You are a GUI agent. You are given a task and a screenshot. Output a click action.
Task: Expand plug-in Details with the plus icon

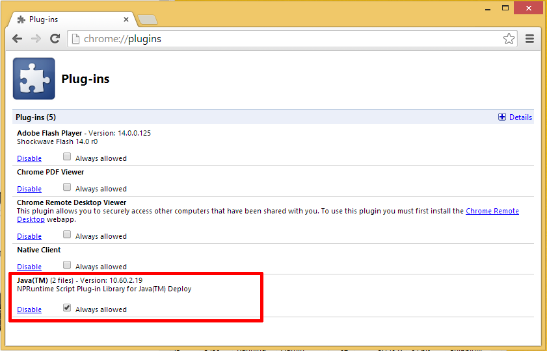coord(501,117)
